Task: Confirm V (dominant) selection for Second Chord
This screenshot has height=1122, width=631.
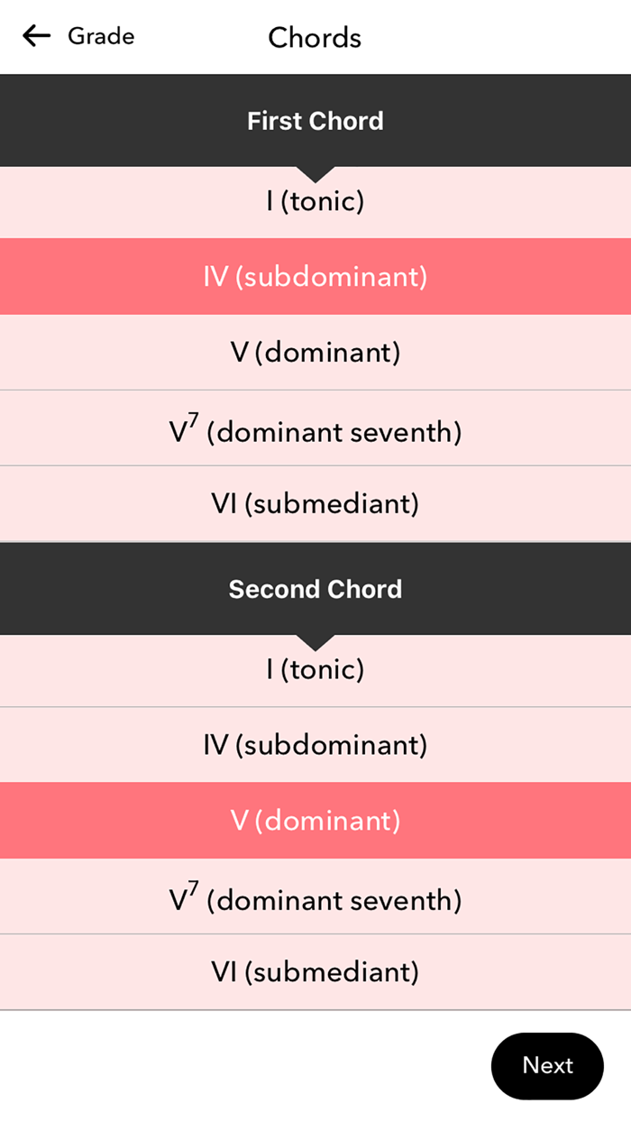Action: (315, 820)
